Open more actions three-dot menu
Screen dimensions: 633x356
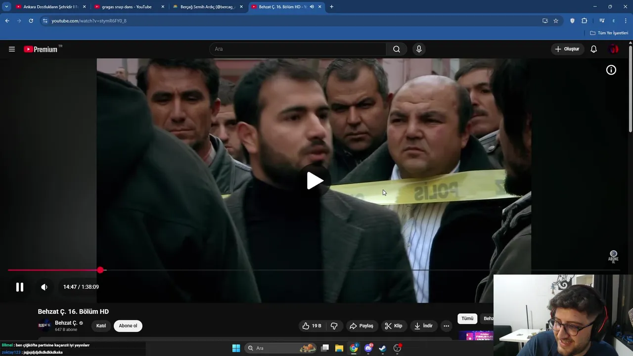coord(446,326)
